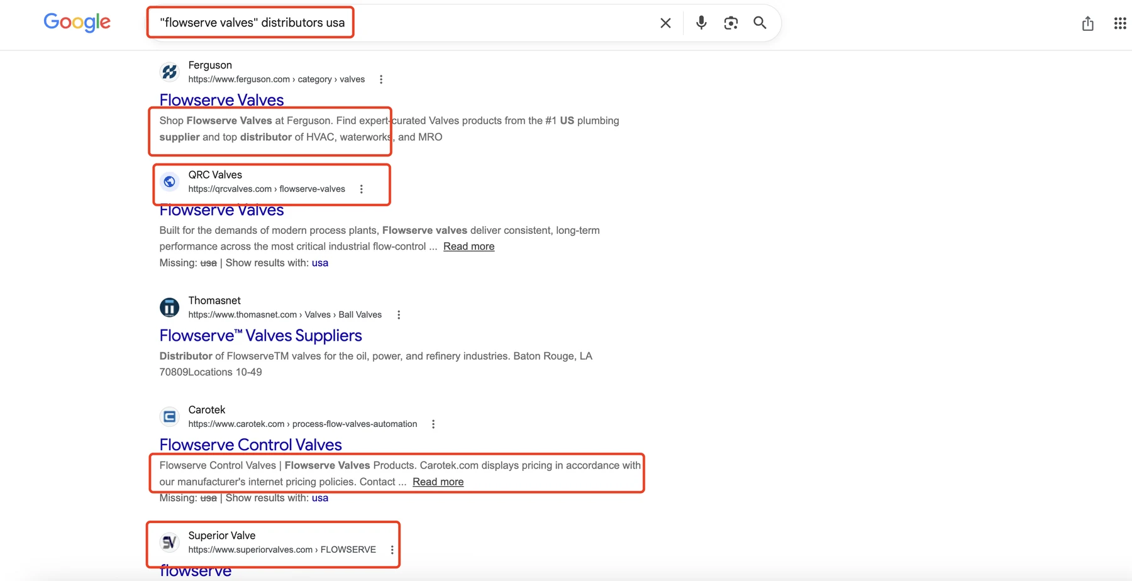Open the three-dot menu for QRC Valves result
This screenshot has height=581, width=1132.
pyautogui.click(x=362, y=189)
